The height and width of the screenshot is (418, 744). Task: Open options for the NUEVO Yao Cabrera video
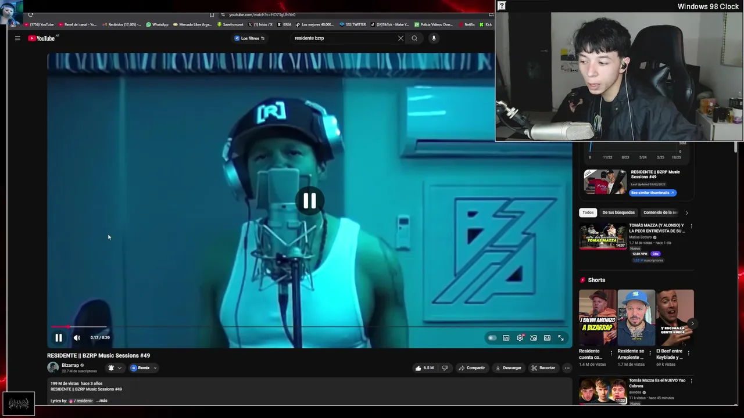pyautogui.click(x=691, y=381)
